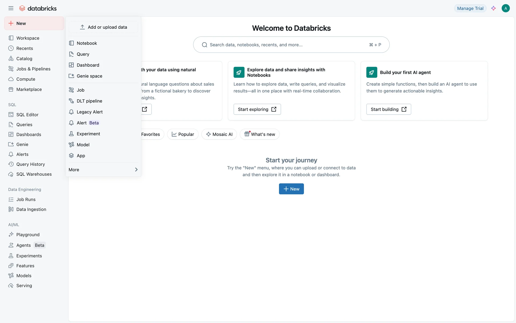Open the Catalog icon in sidebar
This screenshot has height=323, width=516.
click(x=11, y=59)
